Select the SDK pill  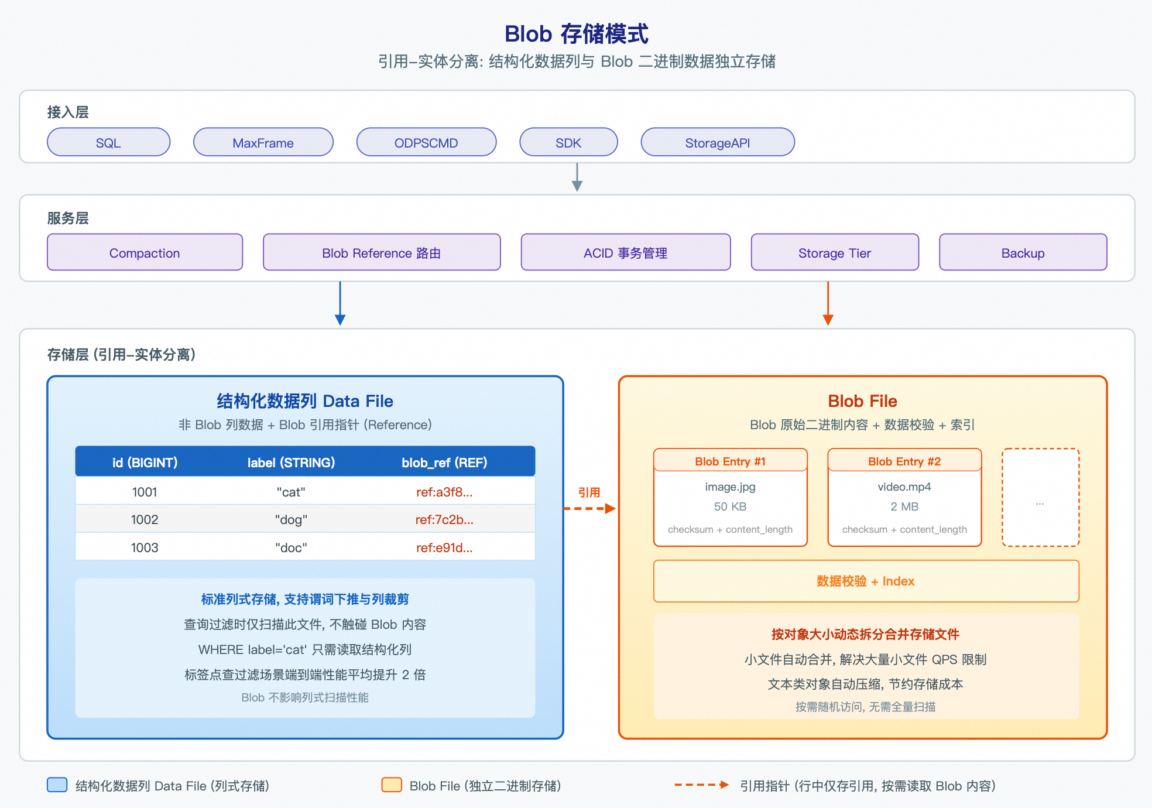[x=568, y=142]
